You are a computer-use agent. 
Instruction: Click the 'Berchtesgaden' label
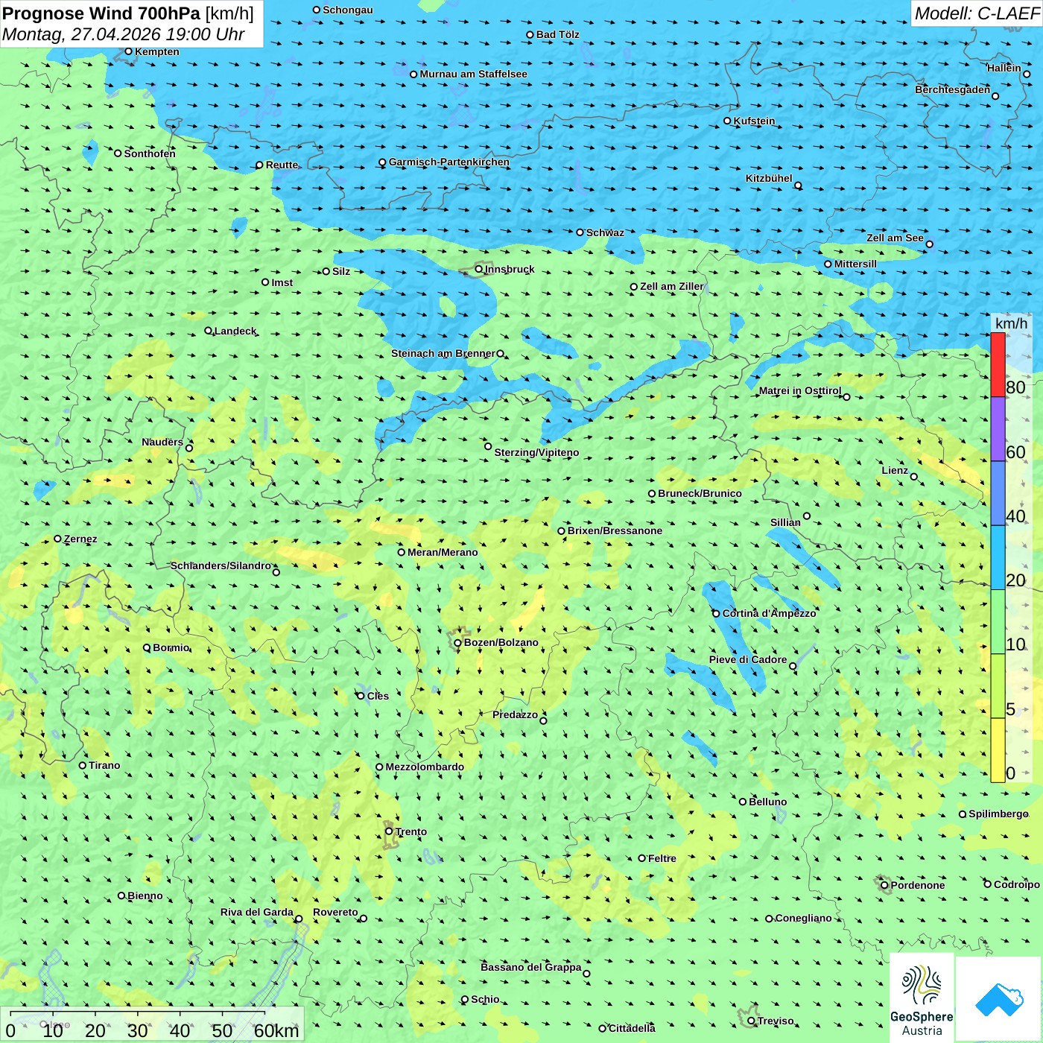coord(953,89)
